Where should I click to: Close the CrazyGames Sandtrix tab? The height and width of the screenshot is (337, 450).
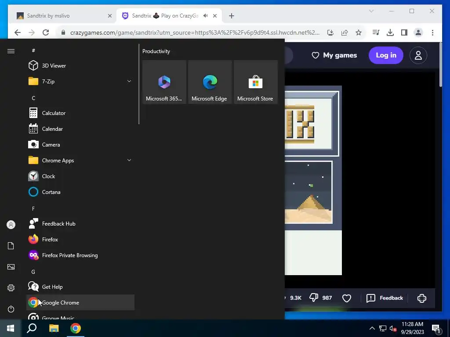[214, 16]
